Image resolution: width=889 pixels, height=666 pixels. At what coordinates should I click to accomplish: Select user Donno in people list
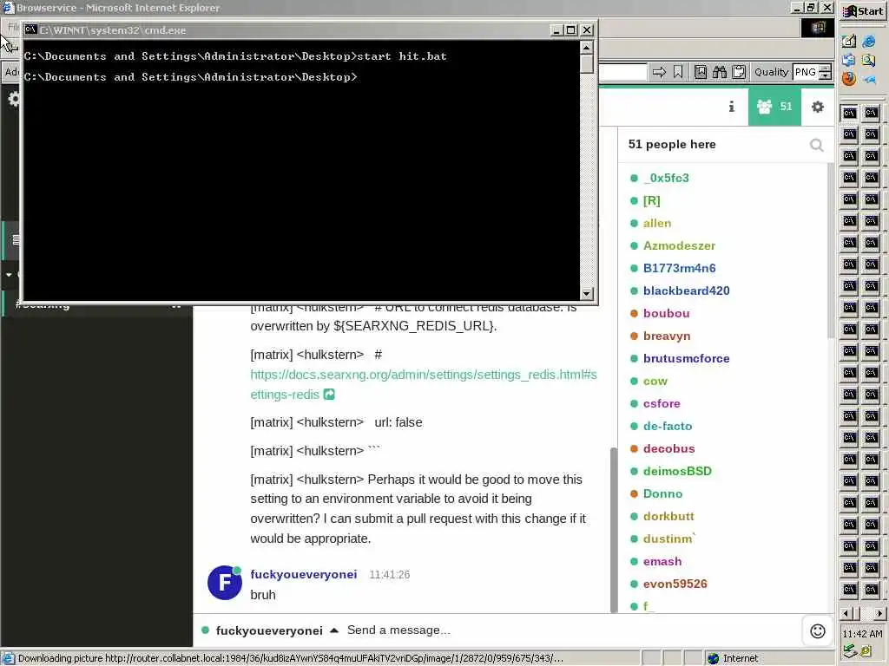click(662, 493)
